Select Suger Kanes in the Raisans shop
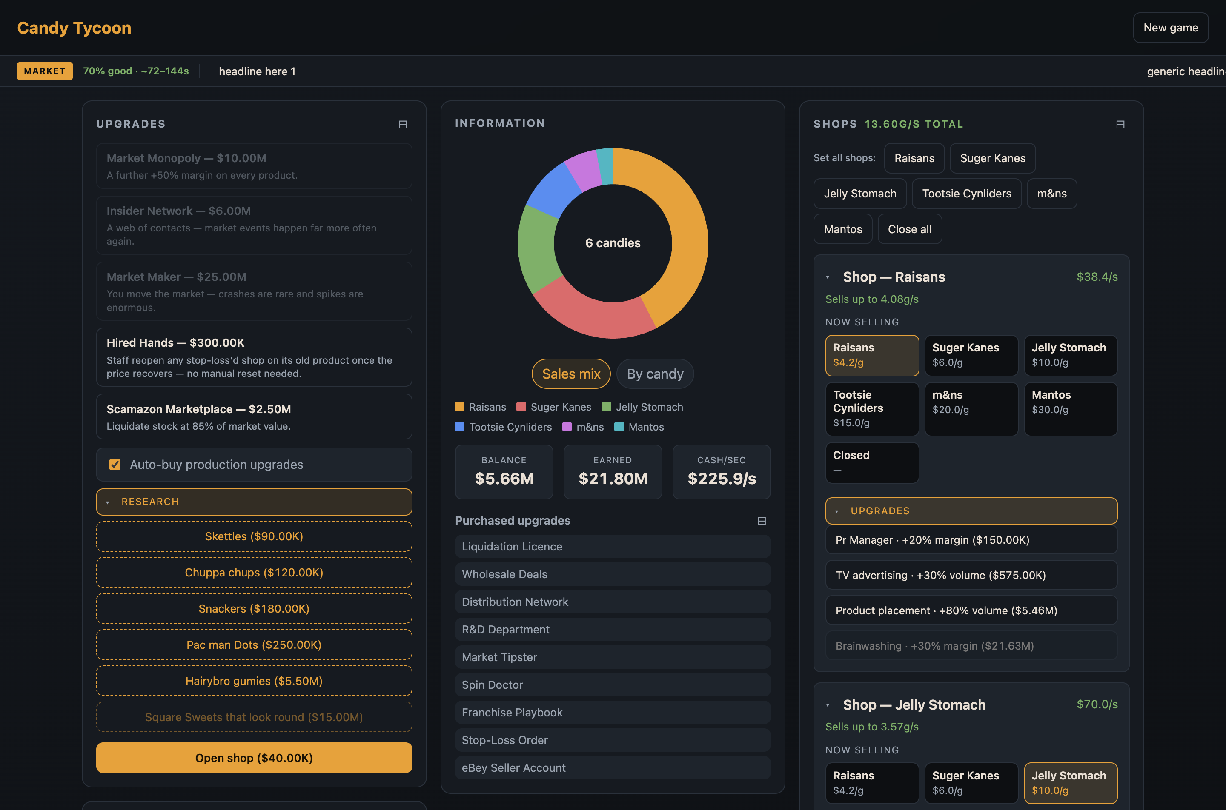Screen dimensions: 1226x810 coord(971,355)
